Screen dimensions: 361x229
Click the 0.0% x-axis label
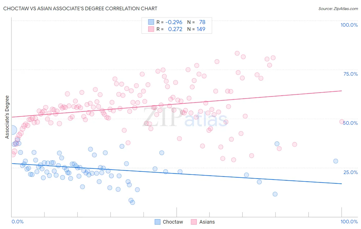pos(17,222)
